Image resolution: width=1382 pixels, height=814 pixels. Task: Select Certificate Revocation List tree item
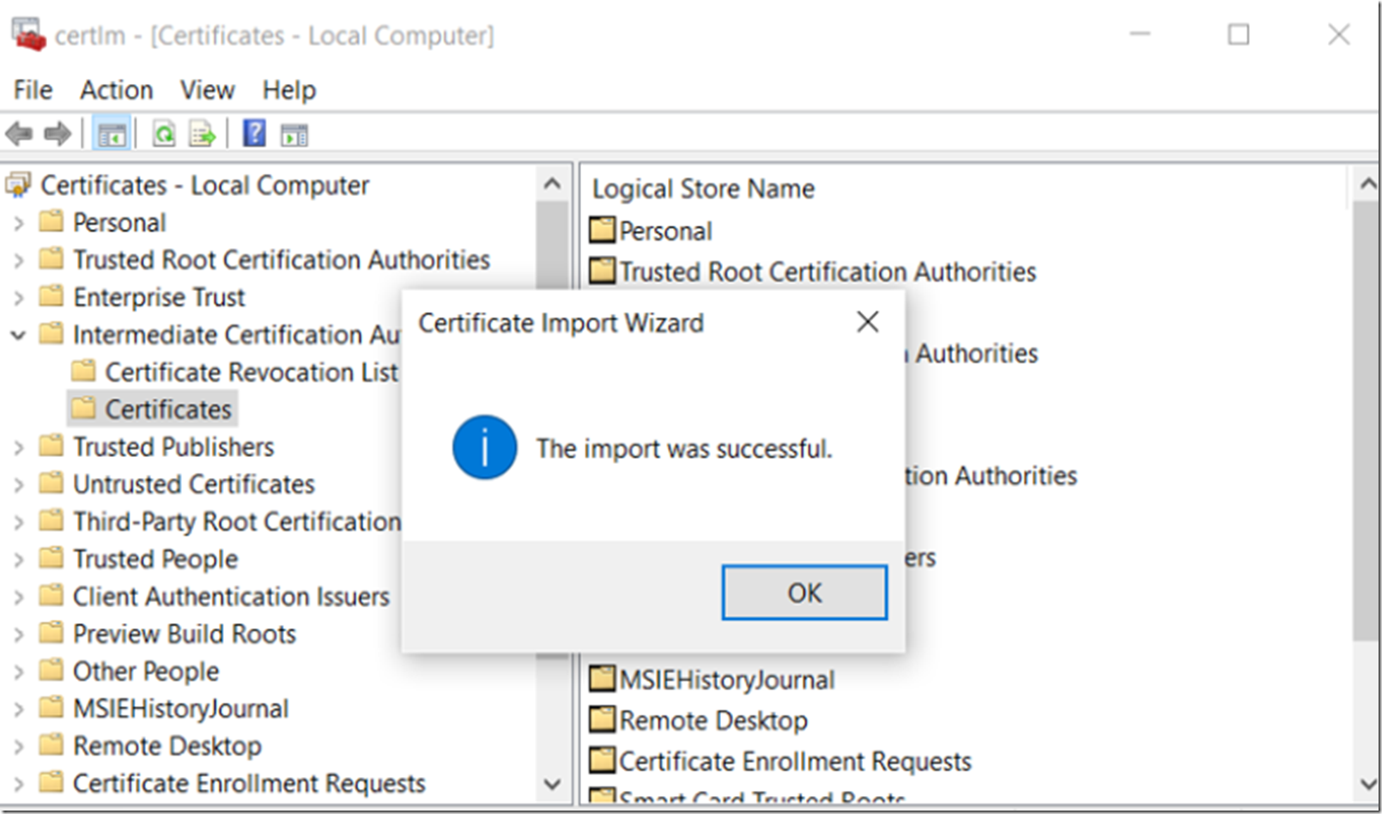tap(251, 372)
